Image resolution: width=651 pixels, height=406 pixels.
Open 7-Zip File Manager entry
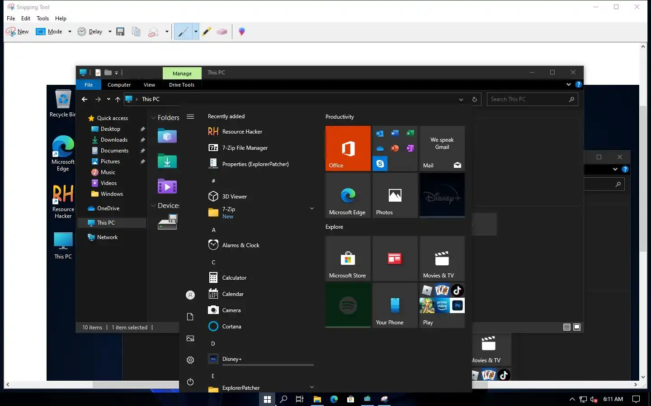[x=260, y=148]
